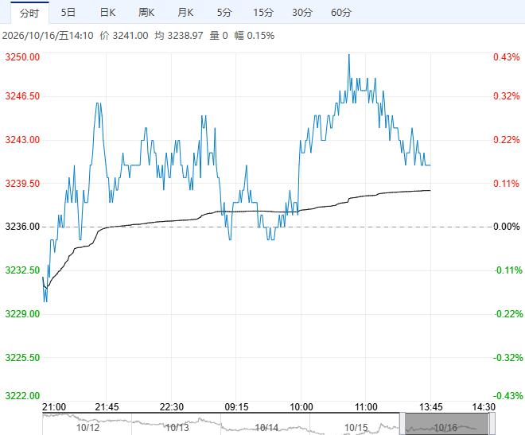Switch to the 5分 tab

[224, 13]
